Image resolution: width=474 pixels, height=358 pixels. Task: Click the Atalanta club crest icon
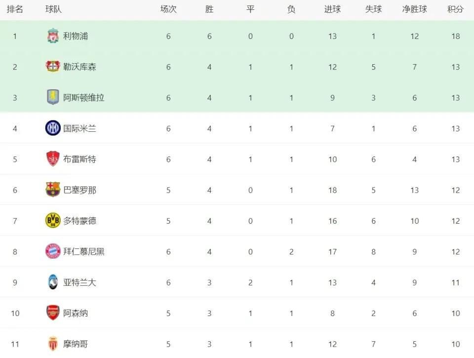coord(53,282)
